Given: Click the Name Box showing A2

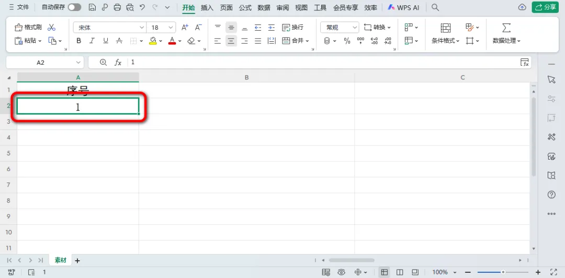Looking at the screenshot, I should [x=45, y=63].
